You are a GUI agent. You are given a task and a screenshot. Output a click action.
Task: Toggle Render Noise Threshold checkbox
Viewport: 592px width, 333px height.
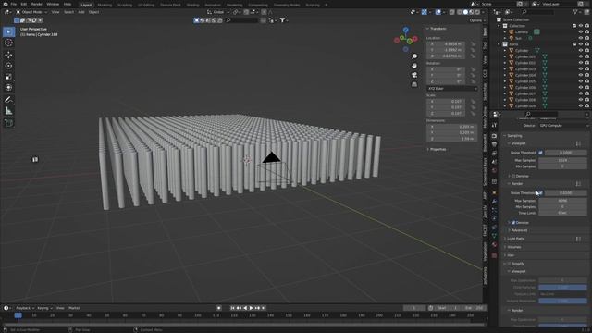(540, 193)
